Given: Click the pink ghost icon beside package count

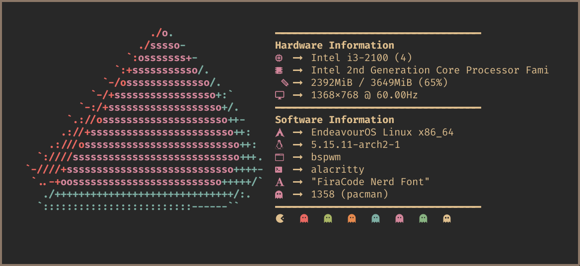Looking at the screenshot, I should click(x=279, y=195).
